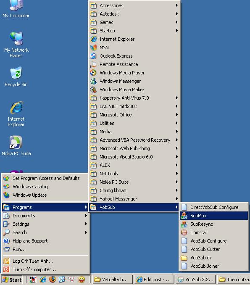
Task: Open the Search menu item
Action: pos(45,232)
